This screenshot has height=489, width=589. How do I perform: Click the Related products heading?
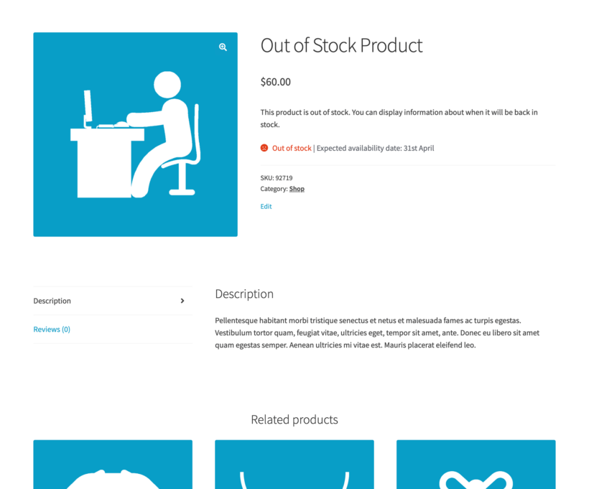point(294,419)
